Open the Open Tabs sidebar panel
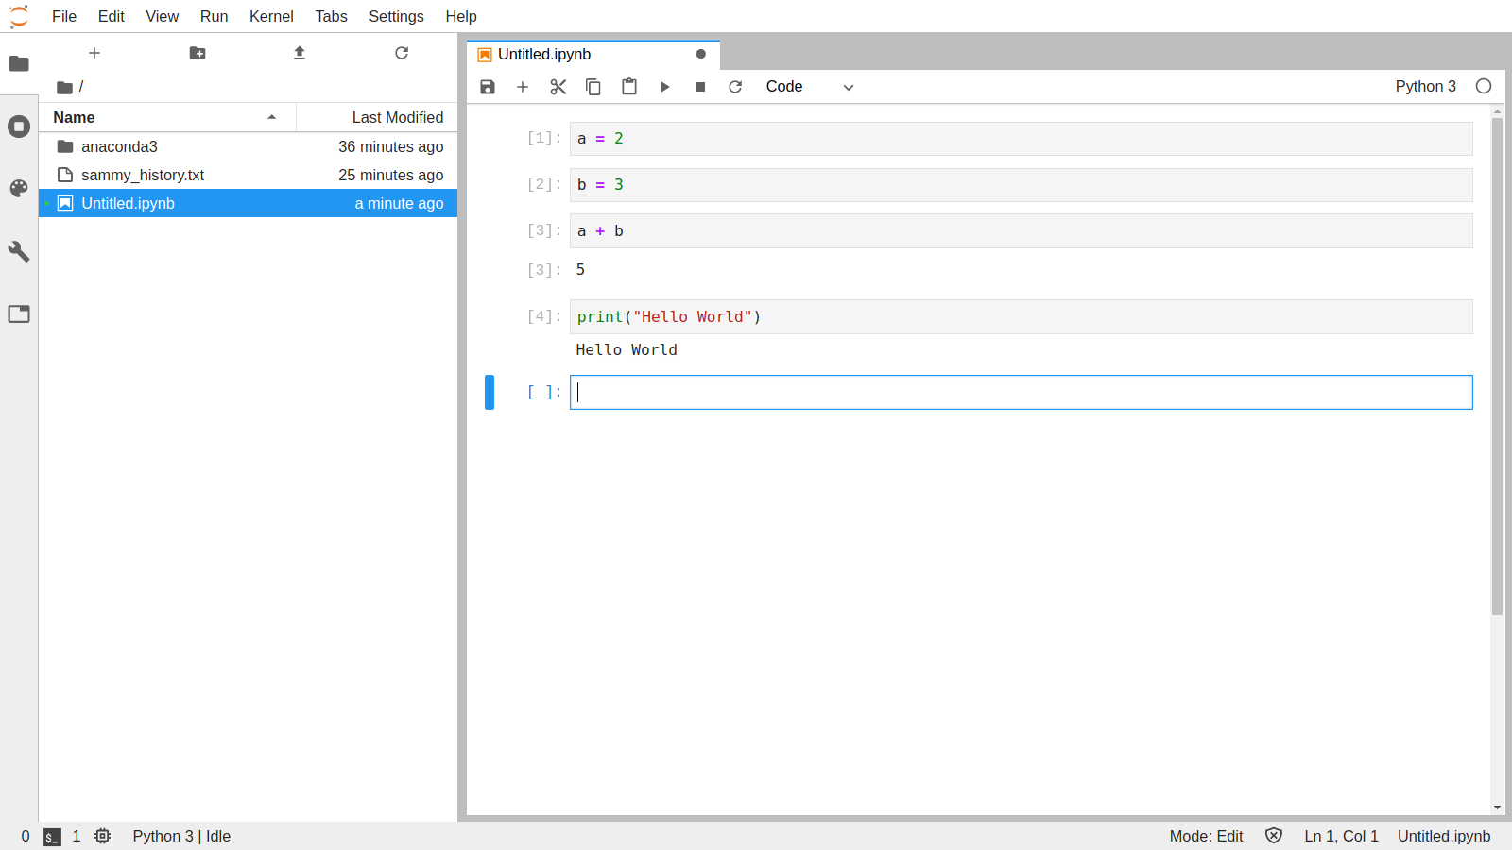 coord(19,314)
